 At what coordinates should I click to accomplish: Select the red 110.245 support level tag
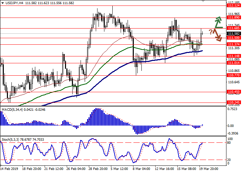point(234,103)
